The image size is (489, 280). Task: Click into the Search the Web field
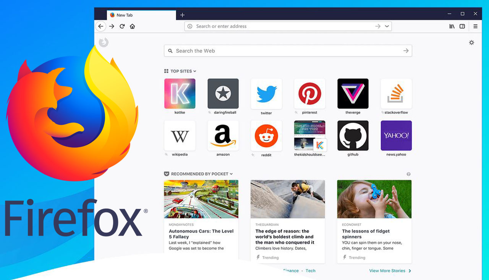pos(288,51)
